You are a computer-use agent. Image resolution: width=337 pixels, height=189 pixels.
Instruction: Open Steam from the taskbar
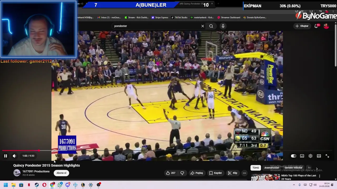point(37,185)
